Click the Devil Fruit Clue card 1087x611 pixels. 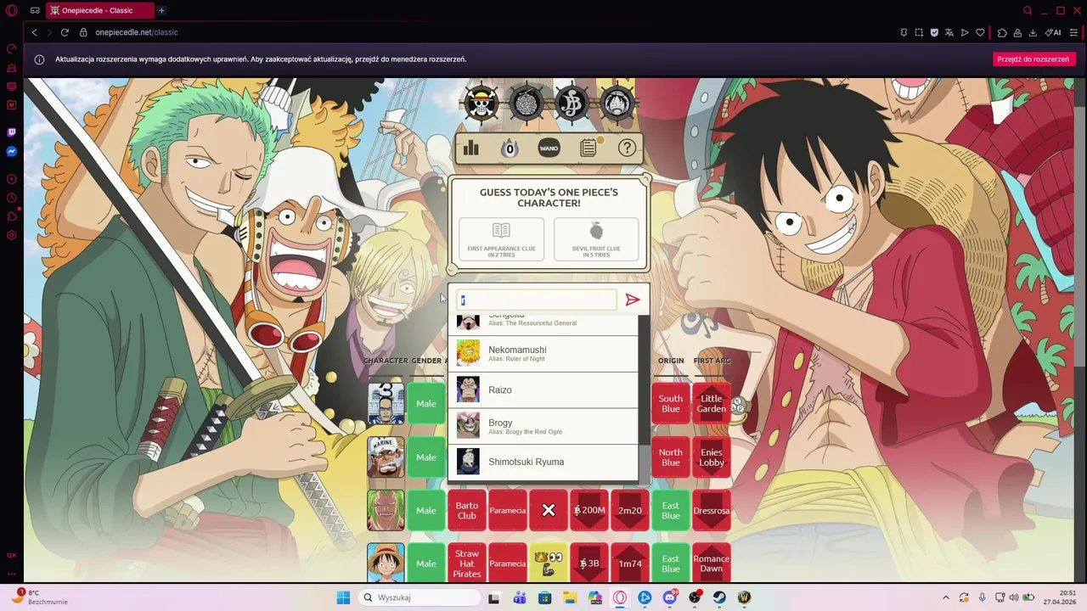(x=596, y=239)
